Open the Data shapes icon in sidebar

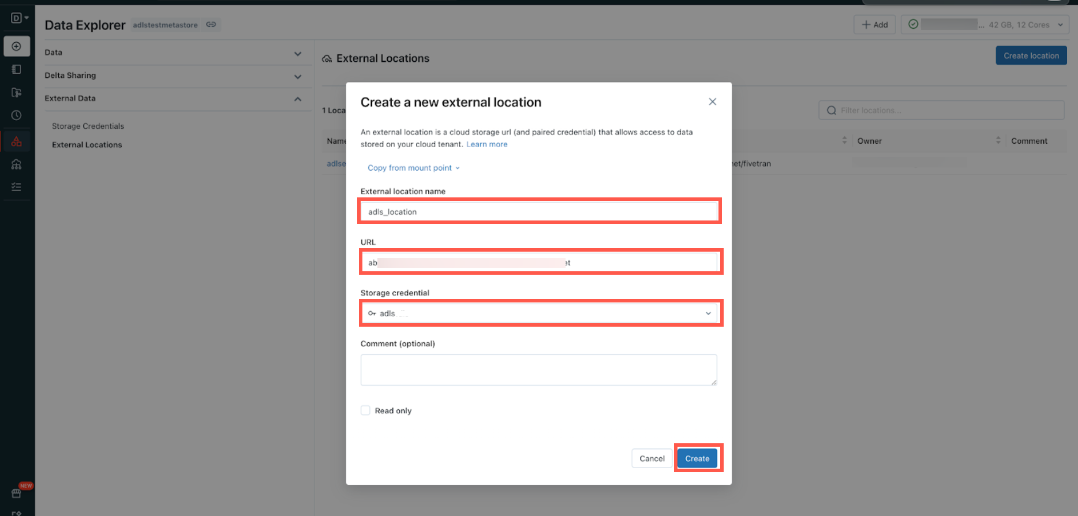17,141
